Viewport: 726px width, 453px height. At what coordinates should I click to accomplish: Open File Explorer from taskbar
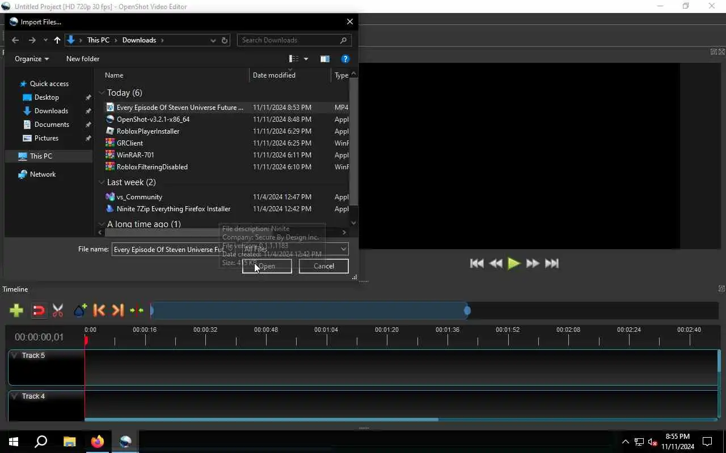tap(69, 442)
